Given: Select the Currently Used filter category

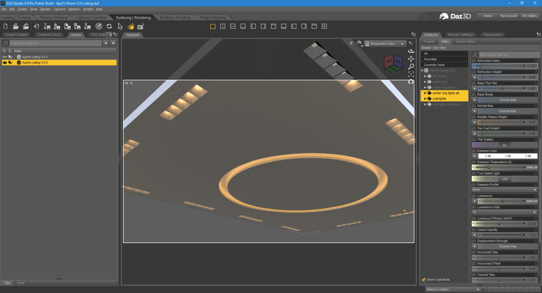Looking at the screenshot, I should point(444,65).
